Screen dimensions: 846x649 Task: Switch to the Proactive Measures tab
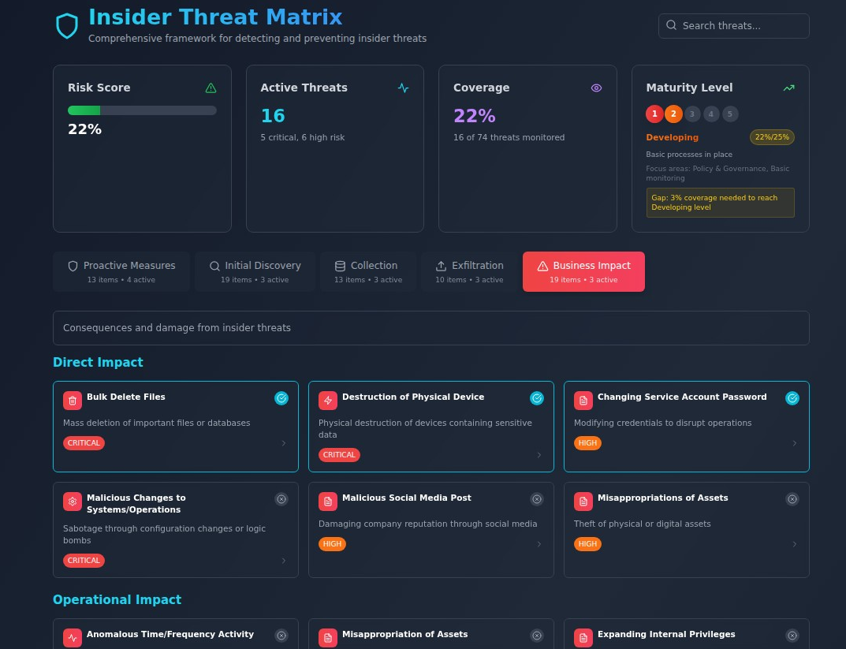click(121, 272)
